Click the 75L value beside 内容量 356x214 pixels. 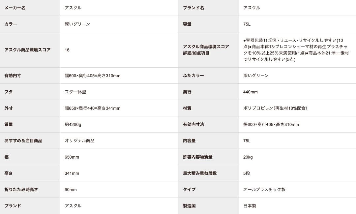tap(247, 141)
